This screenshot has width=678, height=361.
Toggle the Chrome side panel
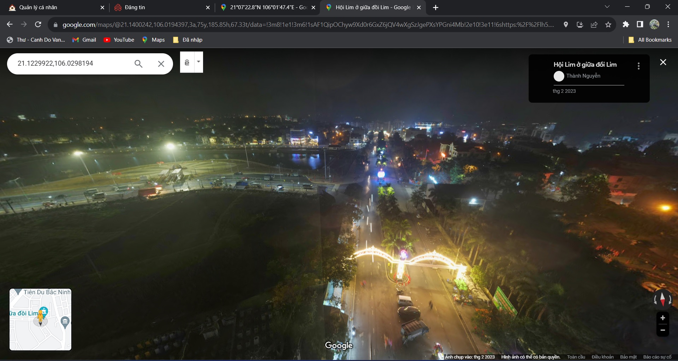coord(640,24)
